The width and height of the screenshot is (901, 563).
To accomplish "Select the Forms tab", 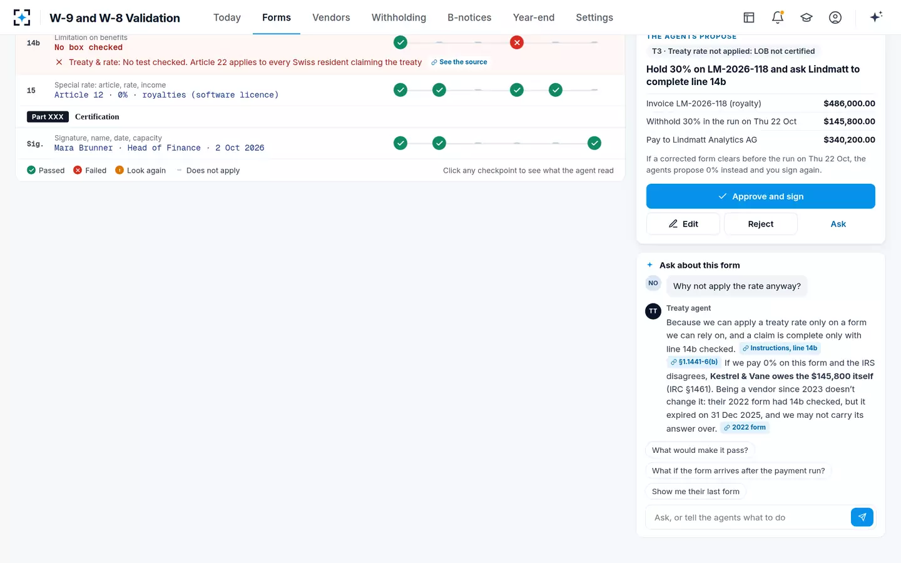I will coord(277,18).
